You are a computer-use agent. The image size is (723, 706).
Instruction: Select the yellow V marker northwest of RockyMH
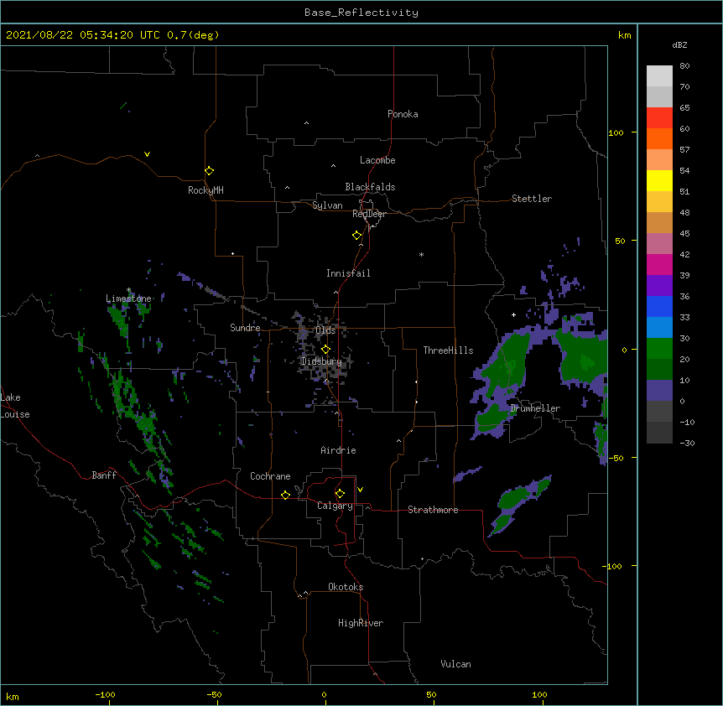coord(147,154)
